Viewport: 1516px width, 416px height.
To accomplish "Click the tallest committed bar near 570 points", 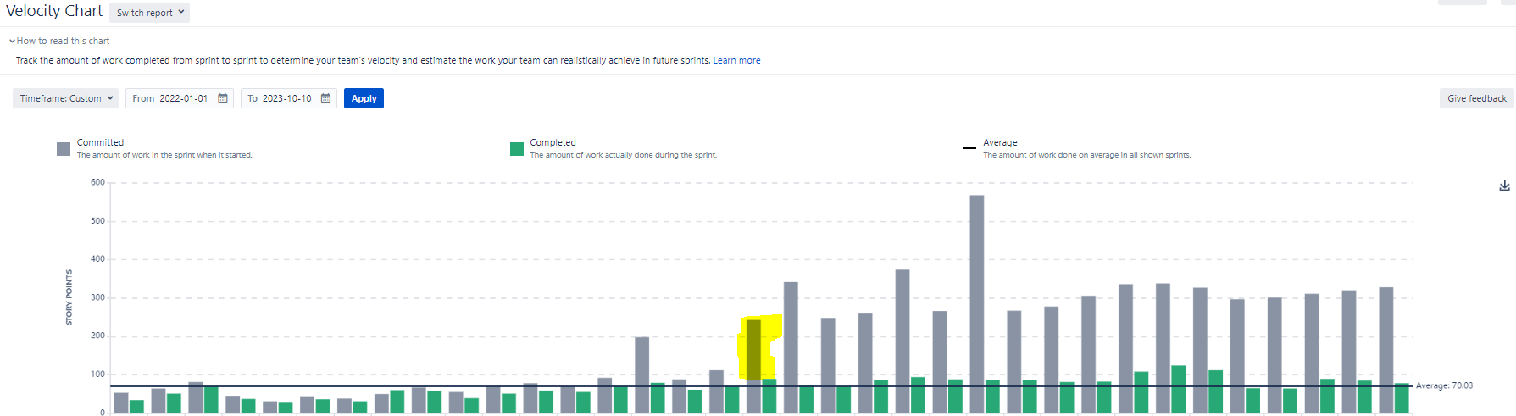I will (977, 303).
